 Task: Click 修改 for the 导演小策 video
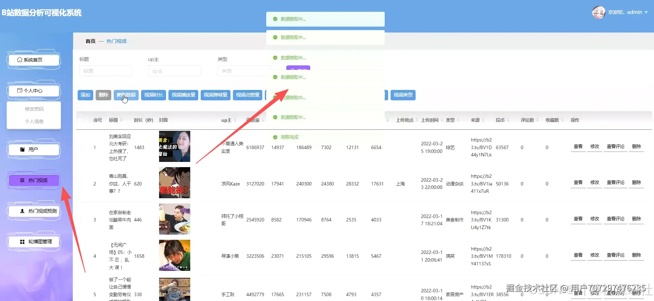coord(595,255)
